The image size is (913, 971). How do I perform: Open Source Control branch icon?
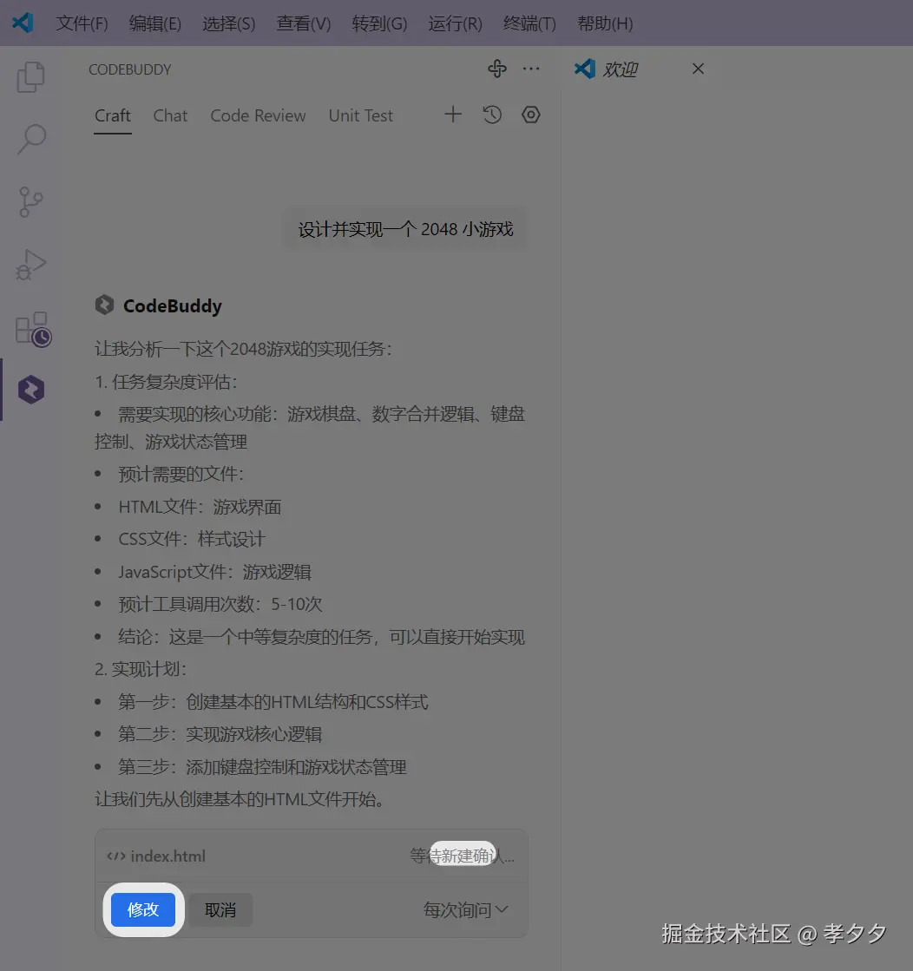pos(30,202)
